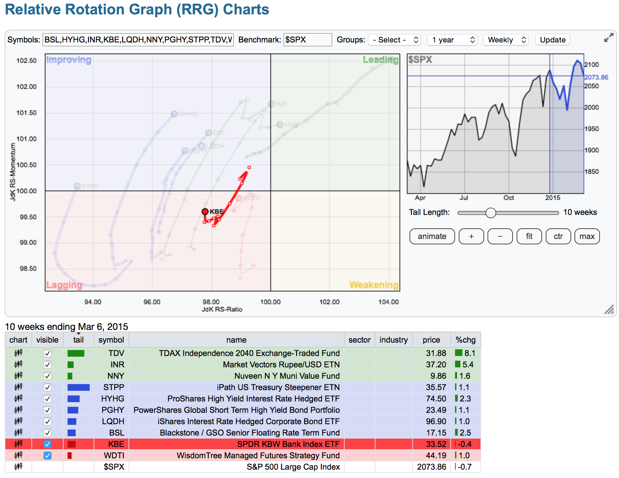The image size is (619, 478).
Task: Select the WDTI point on the RRG
Action: point(239,198)
